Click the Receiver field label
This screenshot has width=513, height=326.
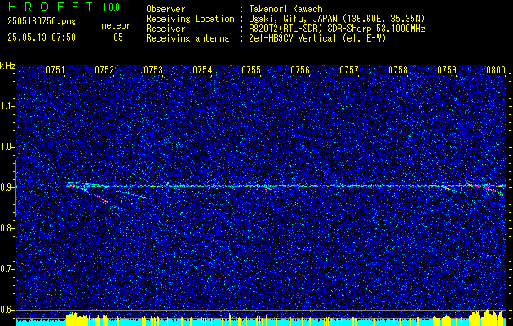click(x=166, y=29)
